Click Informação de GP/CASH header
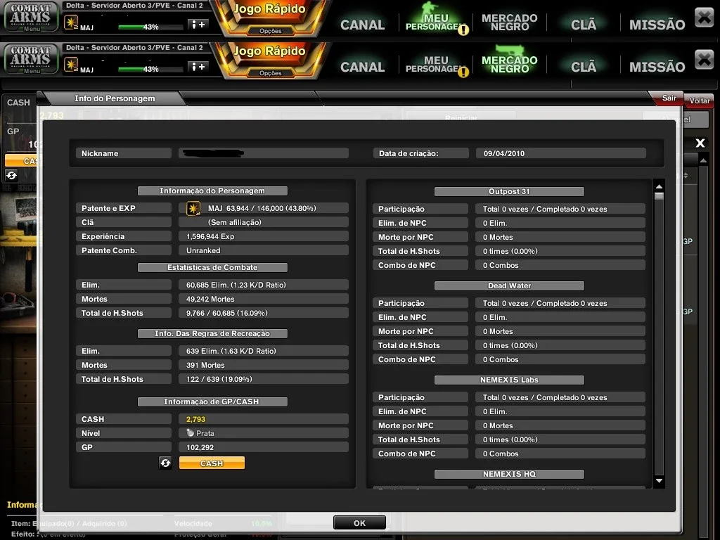The height and width of the screenshot is (540, 720). pyautogui.click(x=212, y=401)
